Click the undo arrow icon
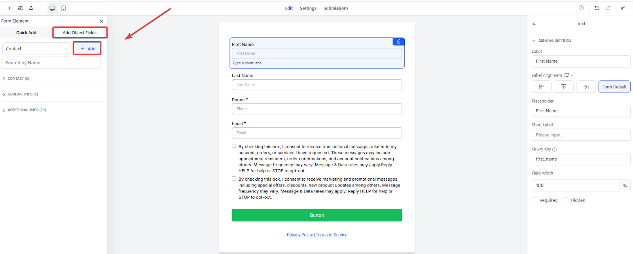This screenshot has width=633, height=254. pyautogui.click(x=597, y=8)
